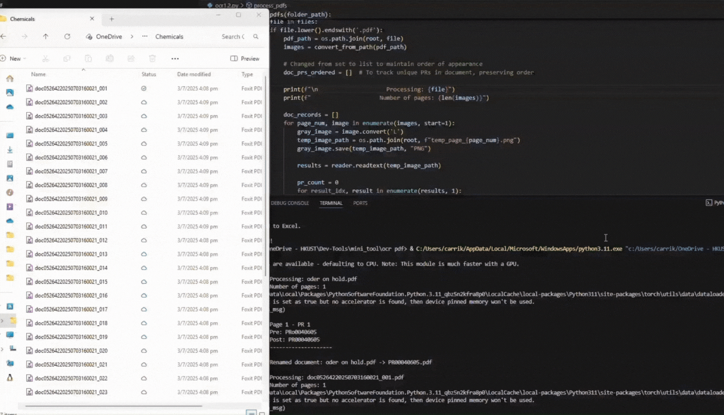The image size is (724, 415).
Task: Open Videos in Explorer navigation pane
Action: point(10,207)
